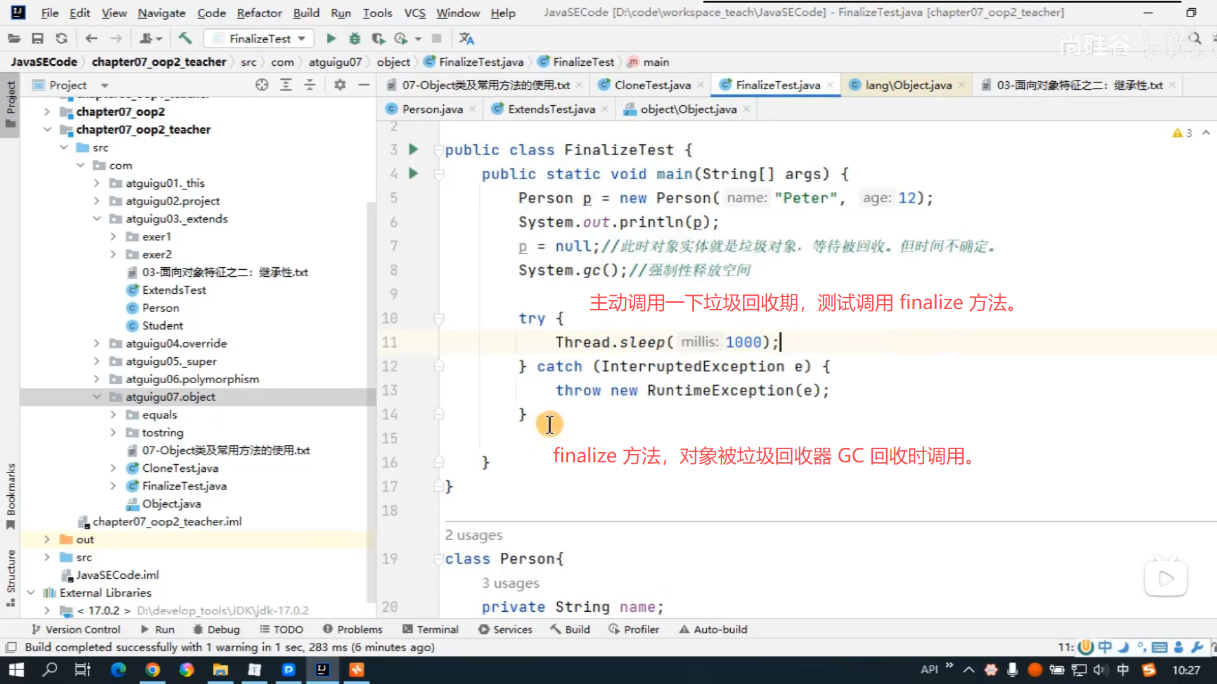This screenshot has height=684, width=1217.
Task: Open the Refactor menu
Action: tap(259, 13)
